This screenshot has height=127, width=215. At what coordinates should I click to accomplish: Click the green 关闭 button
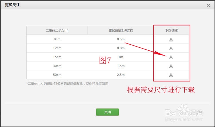click(107, 112)
